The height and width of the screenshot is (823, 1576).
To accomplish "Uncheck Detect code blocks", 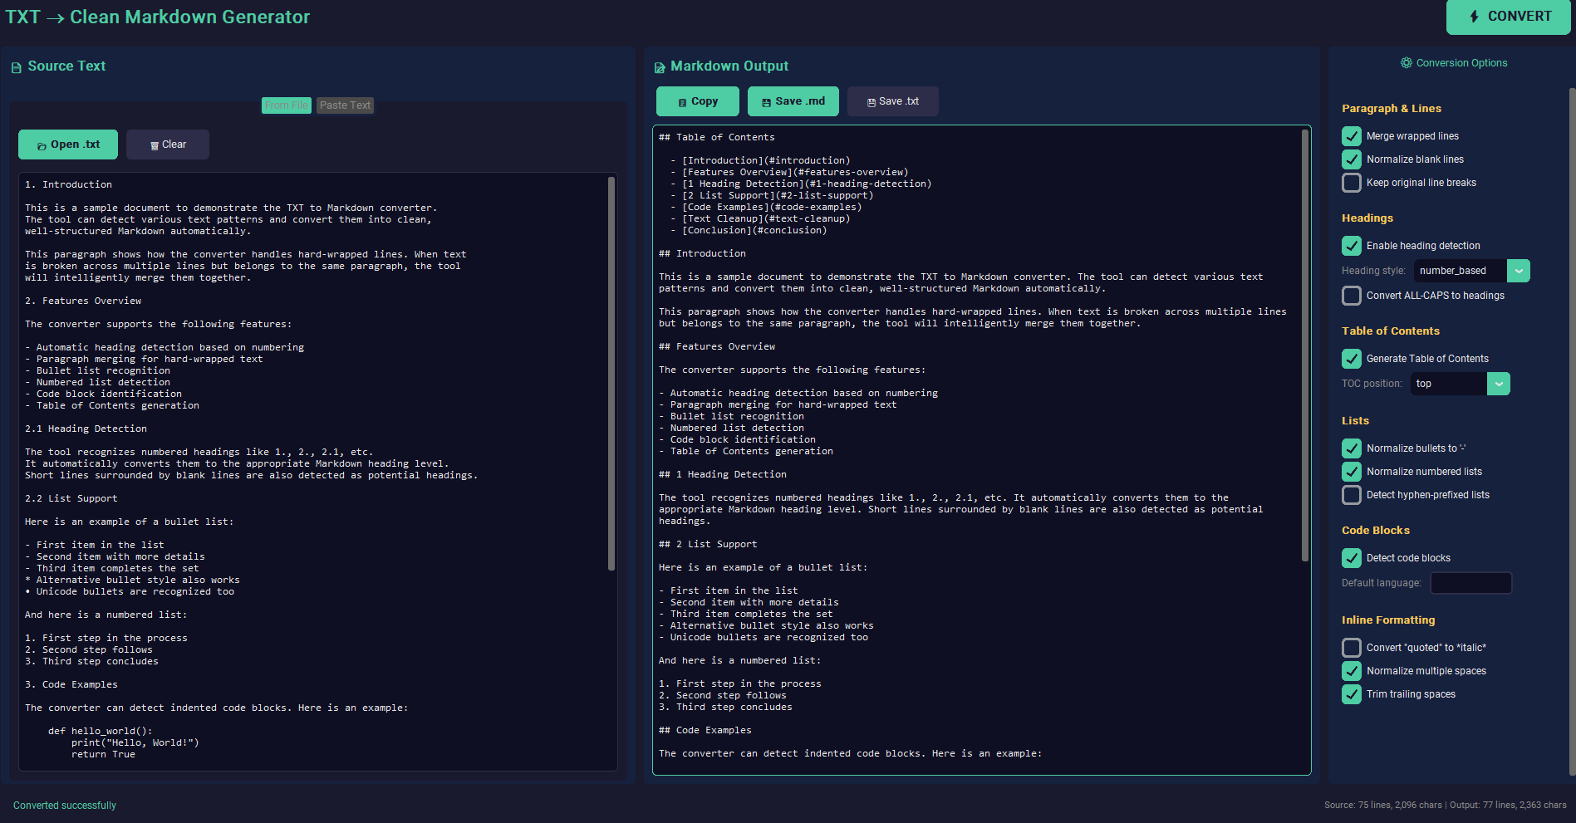I will (x=1352, y=558).
